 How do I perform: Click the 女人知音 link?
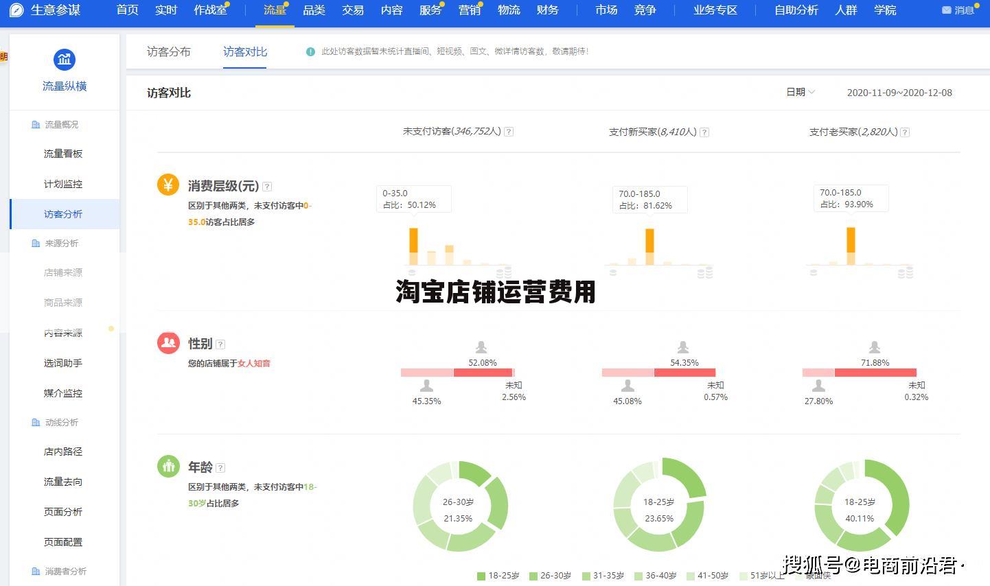(253, 364)
